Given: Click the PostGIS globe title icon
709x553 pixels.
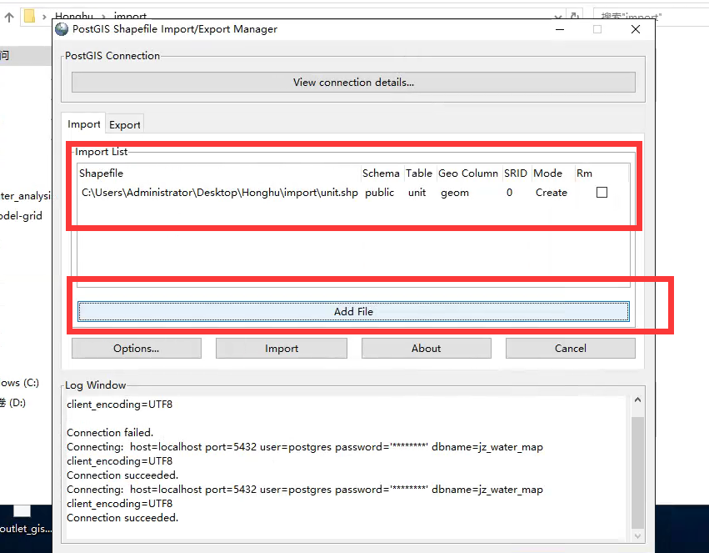Looking at the screenshot, I should [x=62, y=29].
